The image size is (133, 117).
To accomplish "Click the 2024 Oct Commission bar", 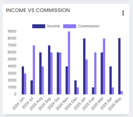I will (60, 73).
